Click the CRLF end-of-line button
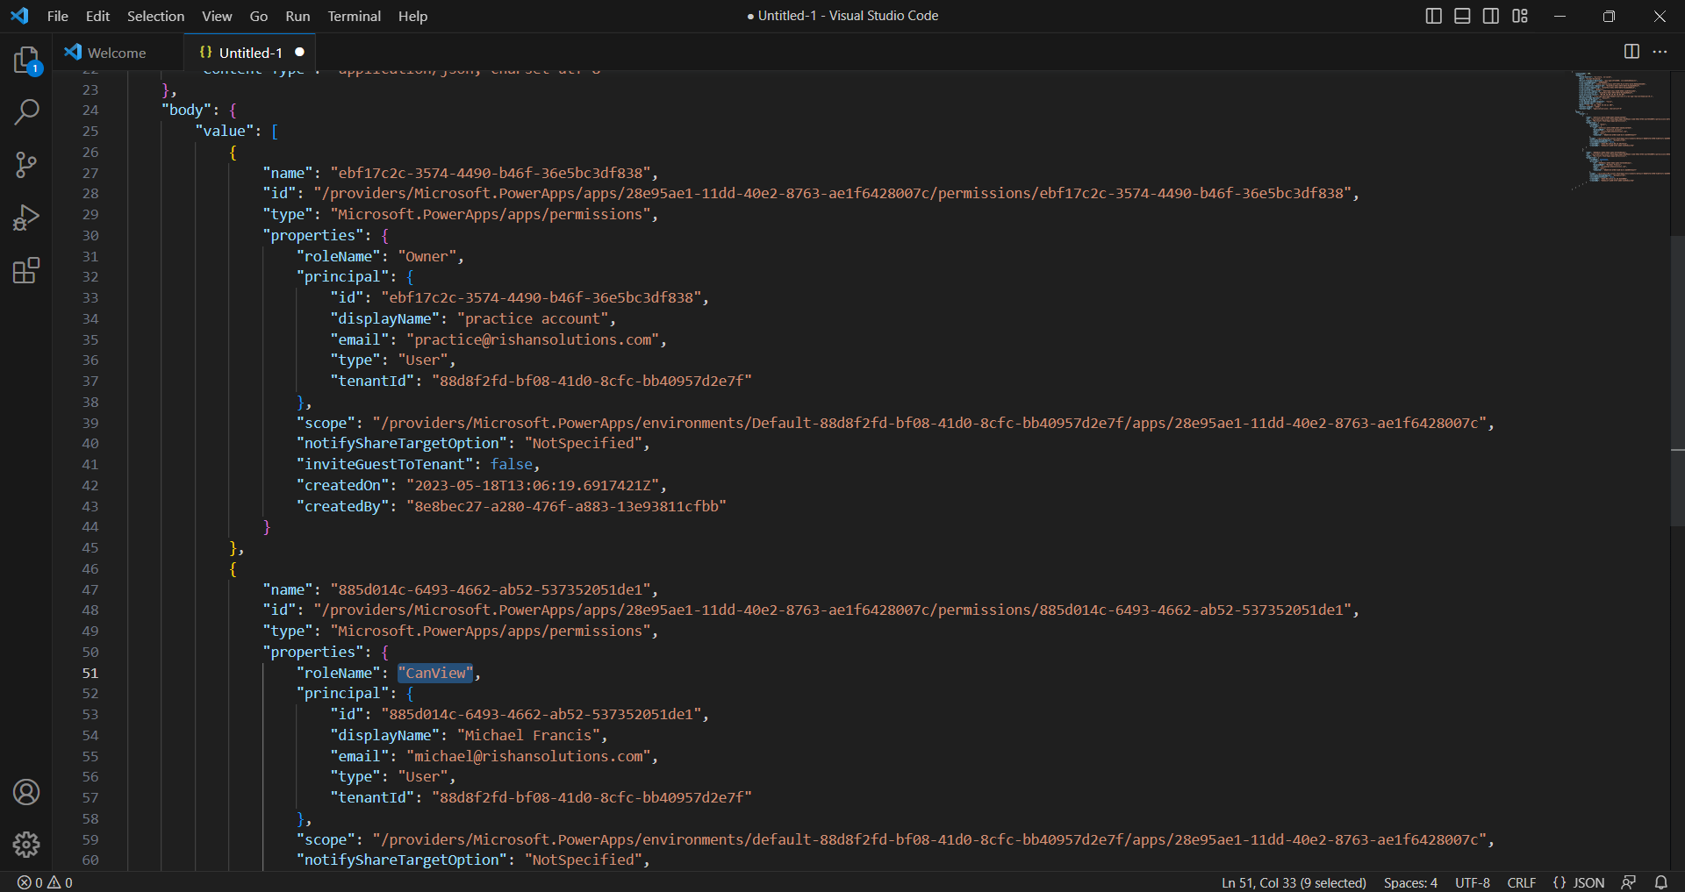Image resolution: width=1685 pixels, height=892 pixels. pyautogui.click(x=1521, y=882)
